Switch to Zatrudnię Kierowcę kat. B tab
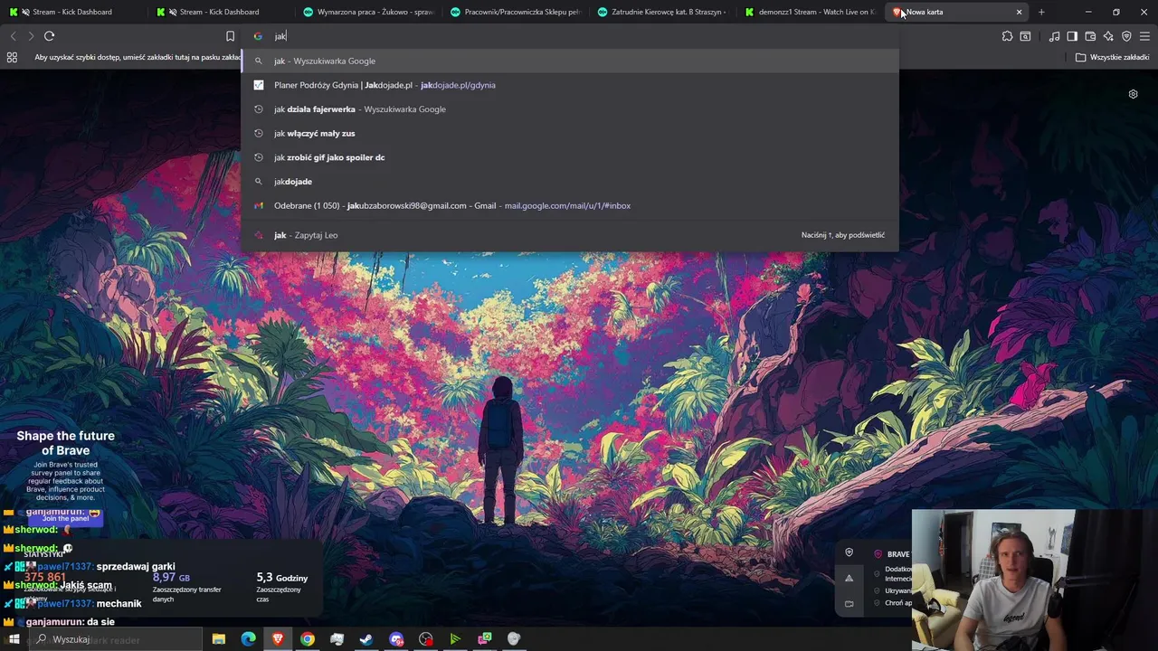 coord(663,12)
